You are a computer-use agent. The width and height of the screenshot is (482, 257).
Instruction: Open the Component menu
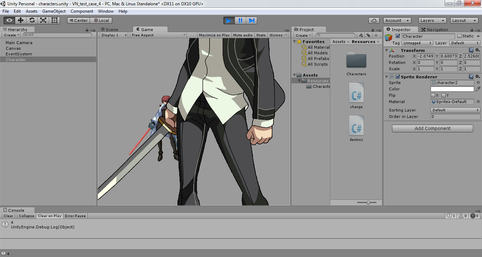pos(82,11)
